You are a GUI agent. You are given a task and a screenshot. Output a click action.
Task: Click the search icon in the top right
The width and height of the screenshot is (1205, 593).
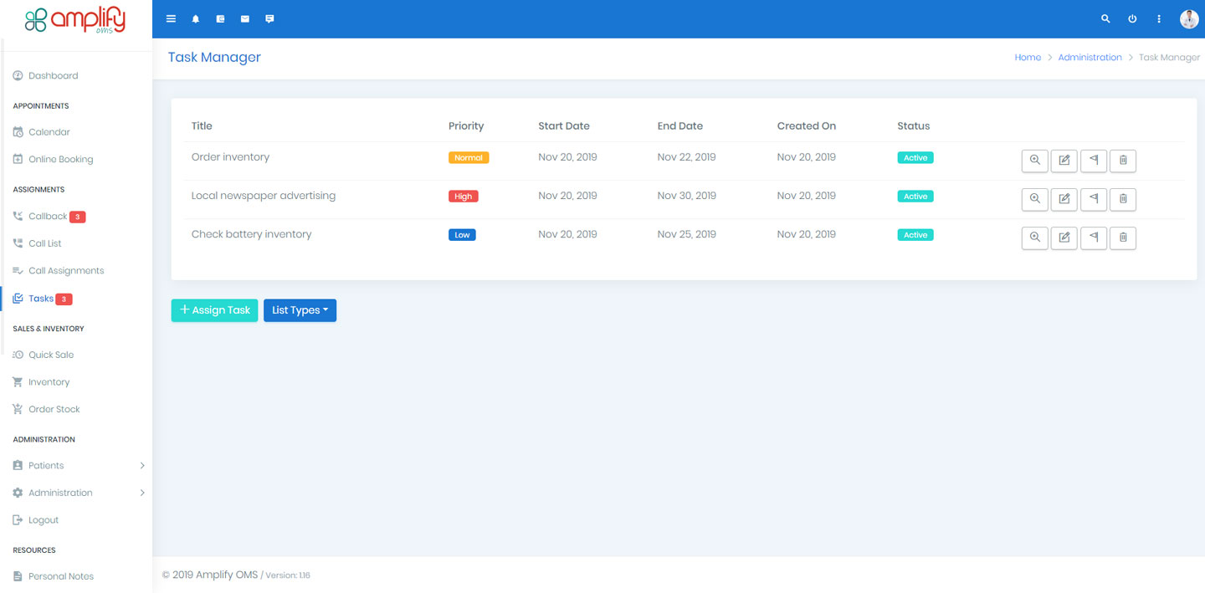[x=1105, y=18]
